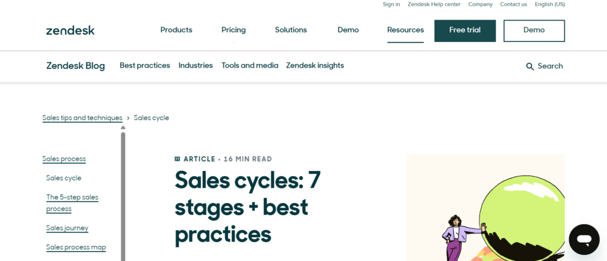Click the search magnifier icon
The image size is (607, 261).
coord(530,66)
